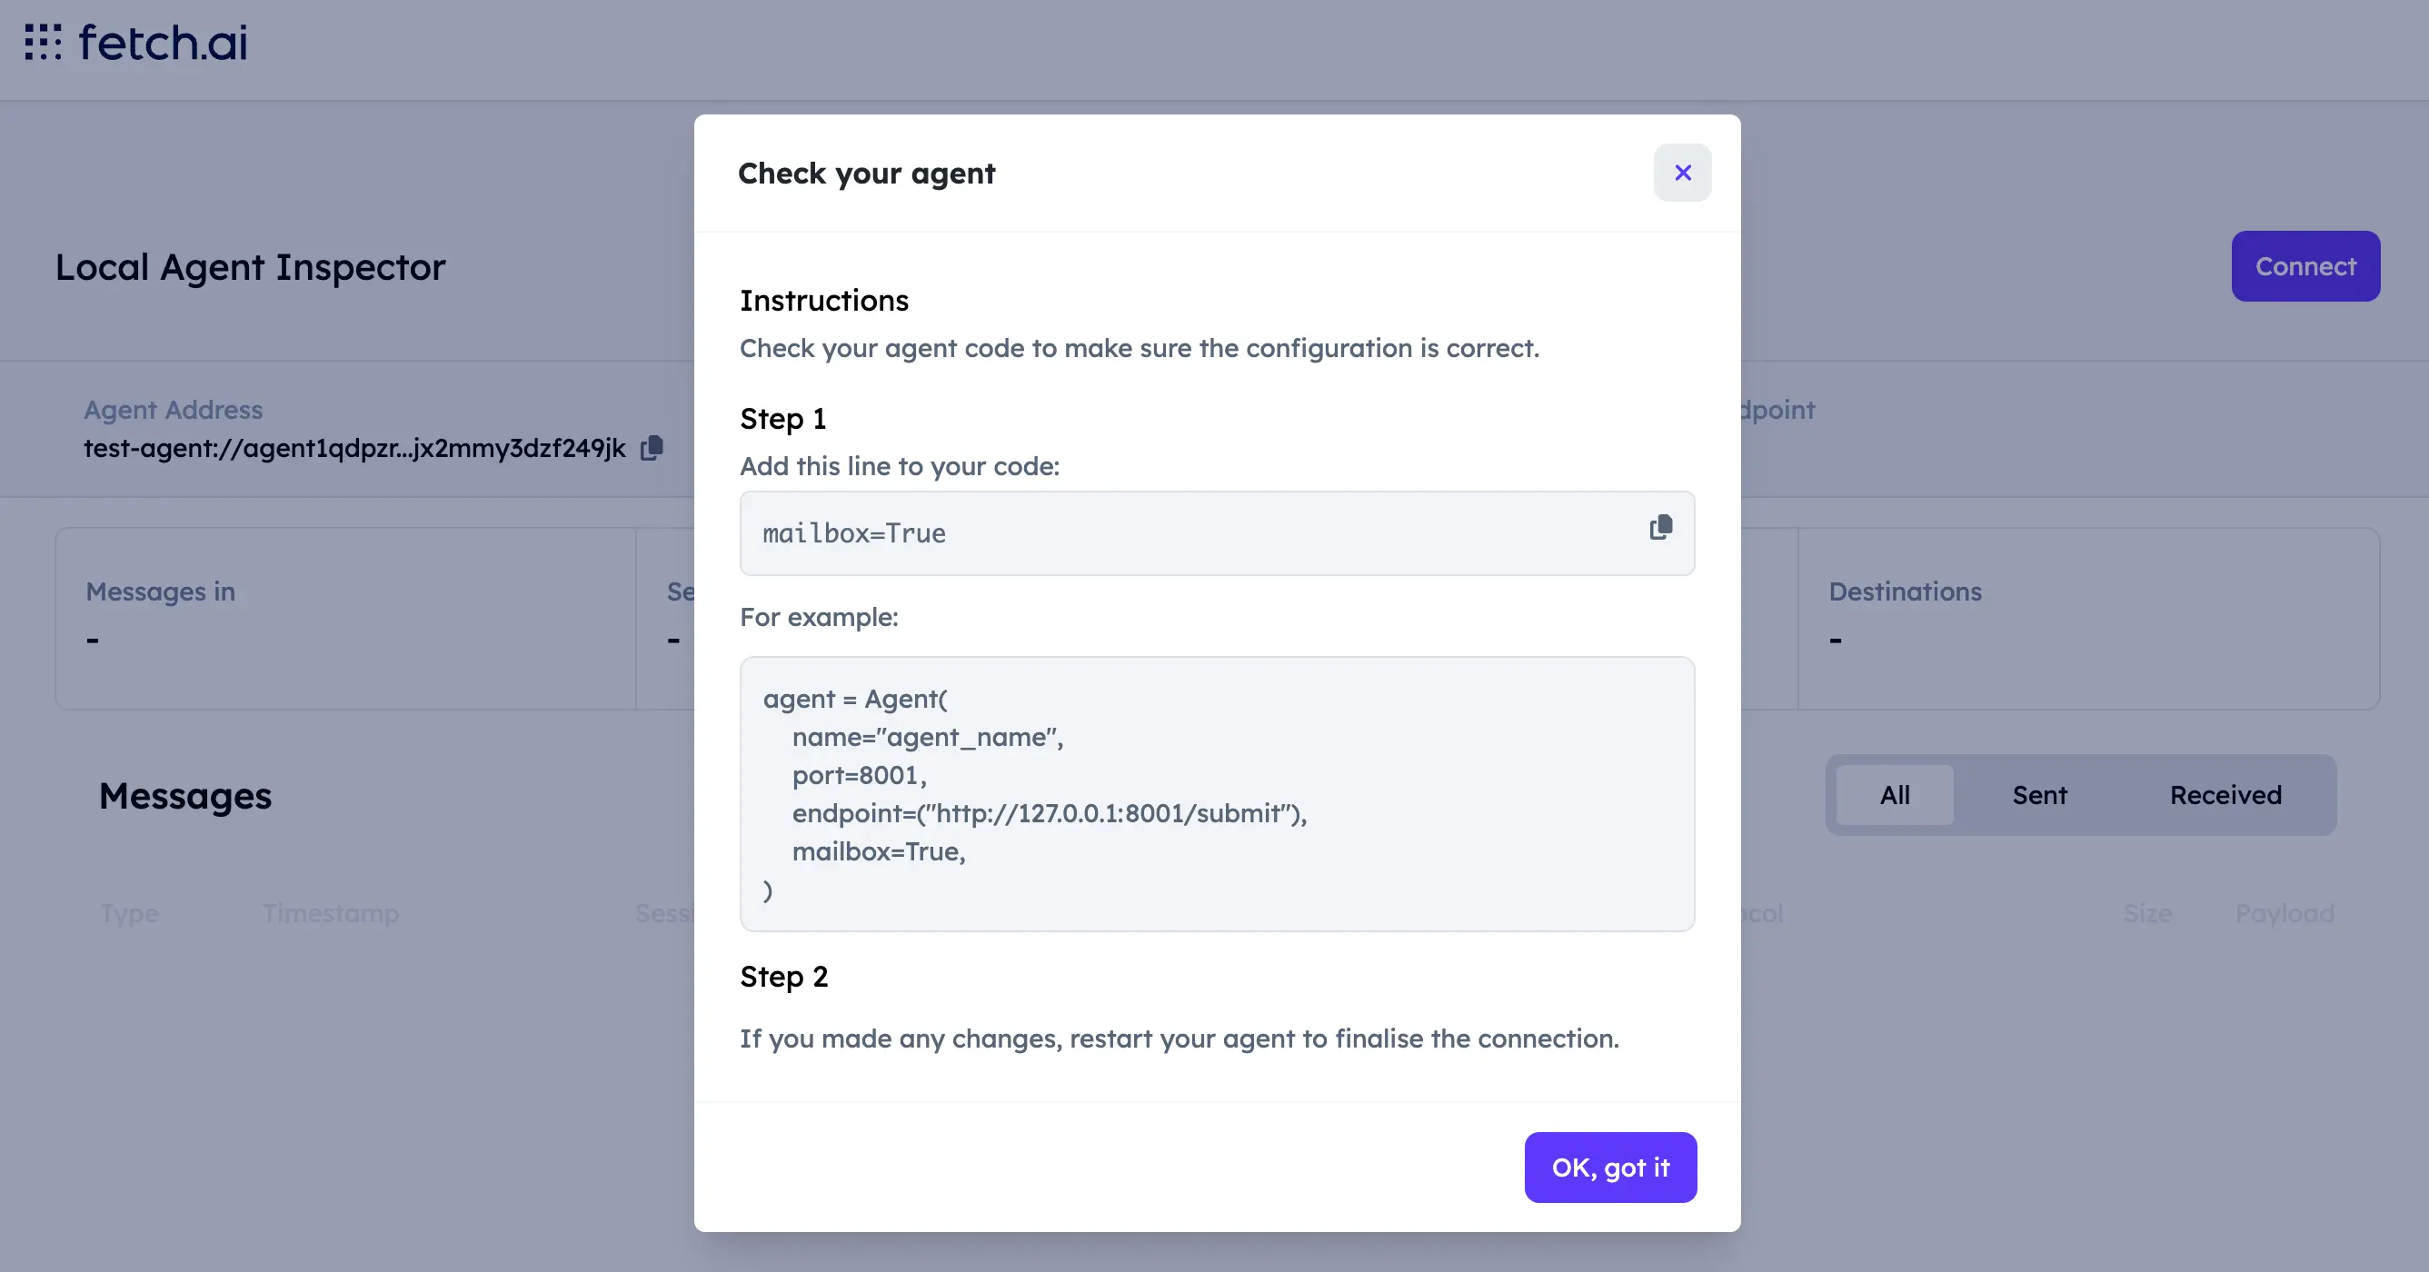The height and width of the screenshot is (1272, 2429).
Task: Select the All messages filter
Action: [1895, 795]
